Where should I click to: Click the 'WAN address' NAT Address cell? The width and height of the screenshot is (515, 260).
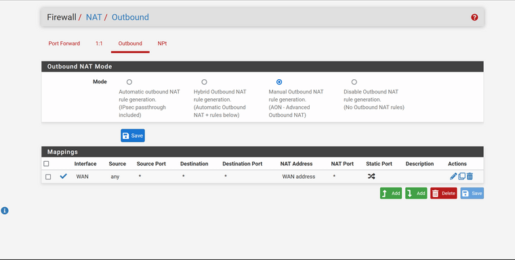(299, 177)
